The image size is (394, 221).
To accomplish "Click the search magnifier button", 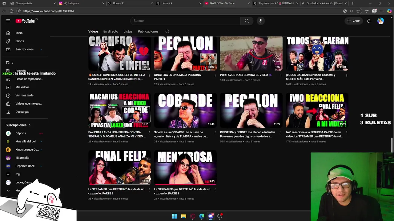I will tap(247, 21).
